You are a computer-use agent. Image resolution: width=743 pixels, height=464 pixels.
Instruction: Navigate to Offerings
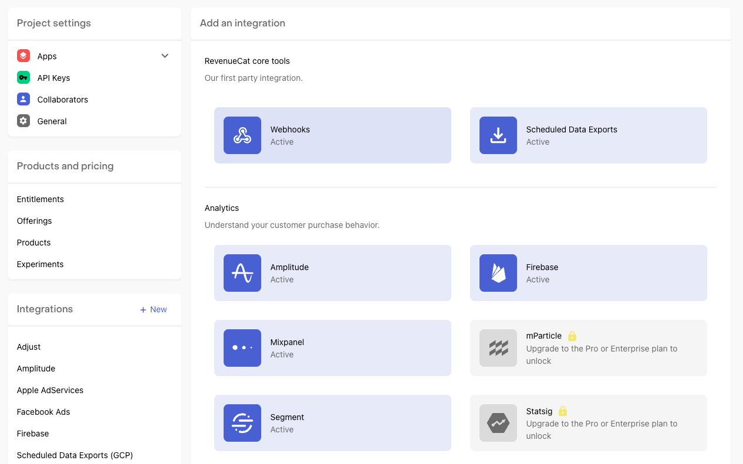(35, 221)
